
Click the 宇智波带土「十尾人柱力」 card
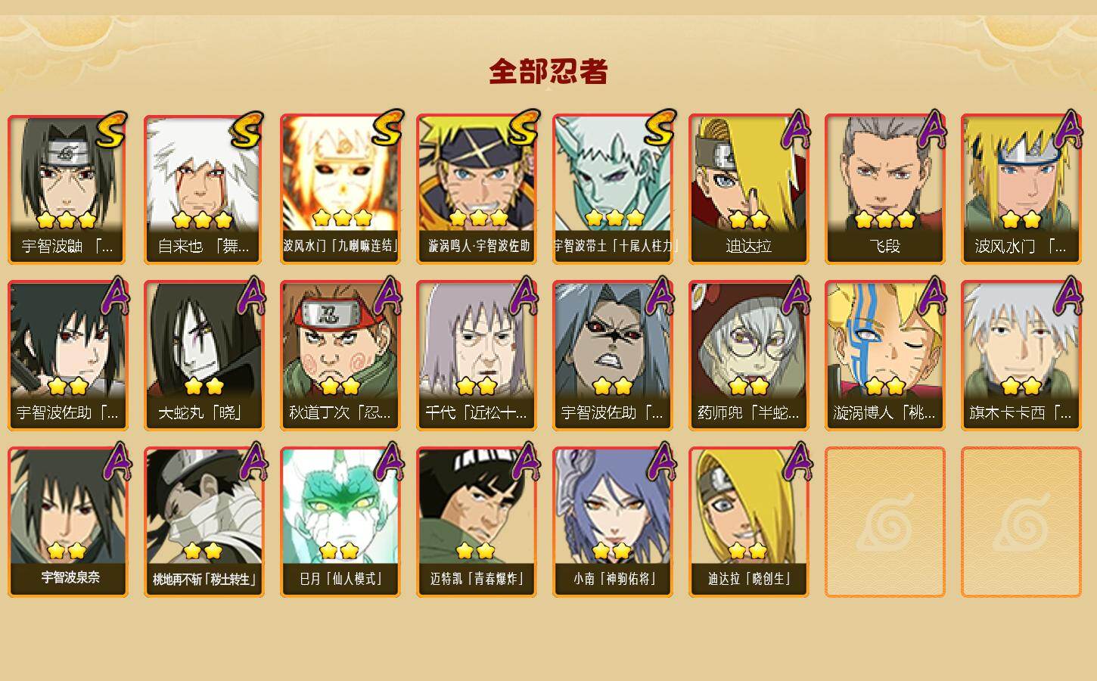coord(612,189)
